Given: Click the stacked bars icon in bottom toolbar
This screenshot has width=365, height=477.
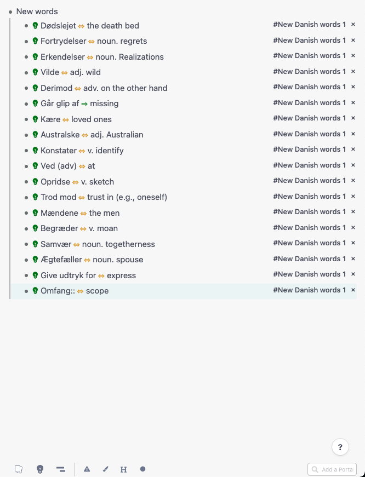Looking at the screenshot, I should tap(60, 469).
